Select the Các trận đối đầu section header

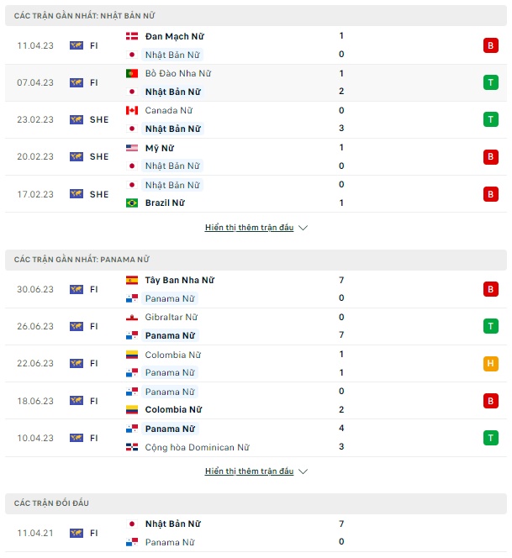click(x=256, y=503)
